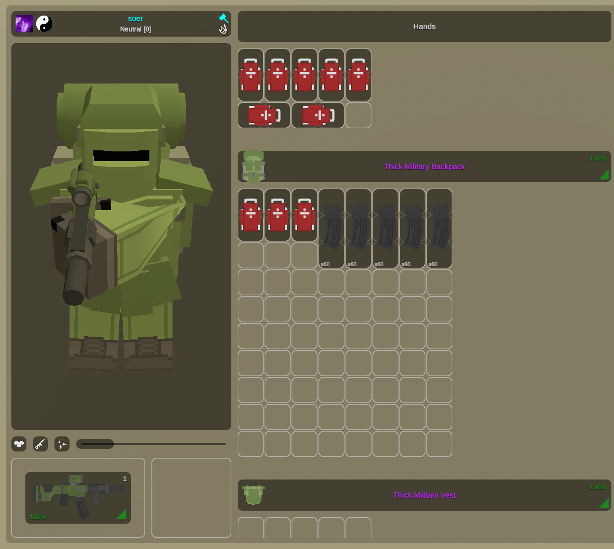The height and width of the screenshot is (549, 614).
Task: Click the Neutral [0] reputation label
Action: click(135, 29)
